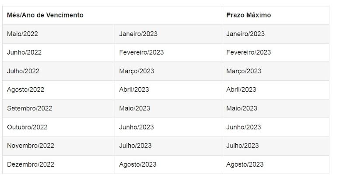
Task: Click Julho/2023 under Prazo Máximo
Action: tap(242, 146)
